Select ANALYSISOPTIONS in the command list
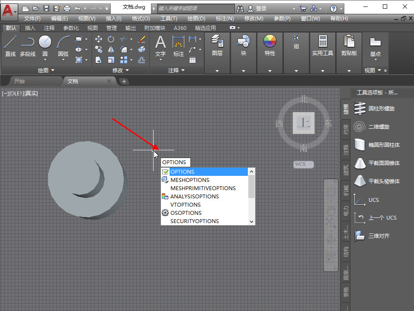The width and height of the screenshot is (414, 311). pyautogui.click(x=204, y=196)
